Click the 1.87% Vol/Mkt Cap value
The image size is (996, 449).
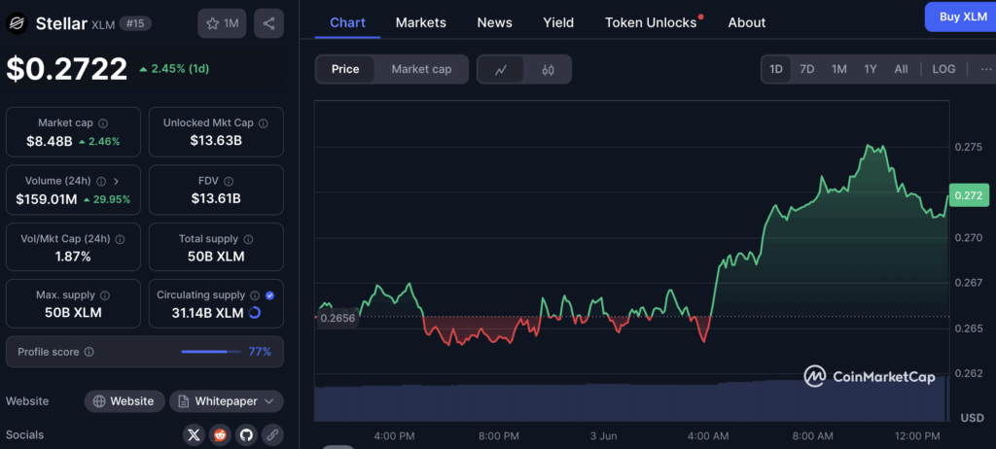point(73,257)
